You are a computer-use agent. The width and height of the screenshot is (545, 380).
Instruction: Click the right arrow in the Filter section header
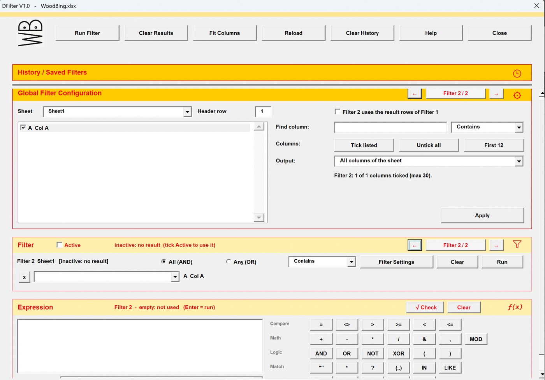click(496, 245)
